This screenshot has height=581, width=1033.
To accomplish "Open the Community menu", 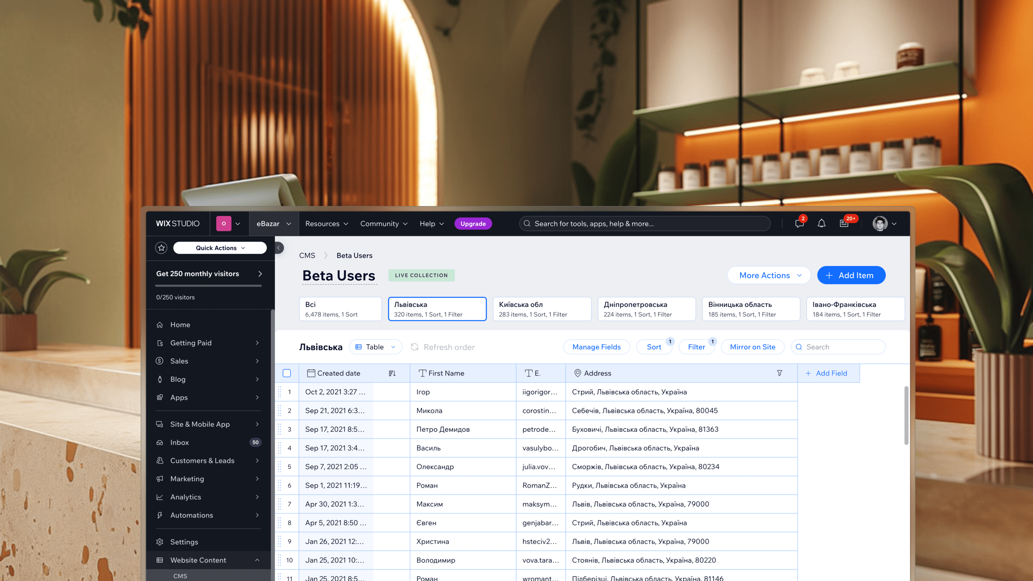I will tap(383, 224).
